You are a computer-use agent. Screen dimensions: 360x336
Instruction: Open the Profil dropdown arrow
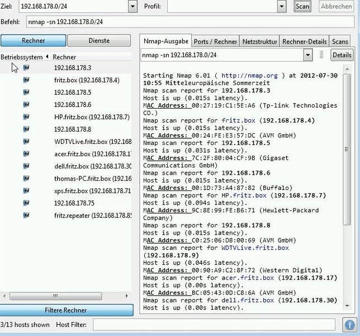click(x=282, y=6)
